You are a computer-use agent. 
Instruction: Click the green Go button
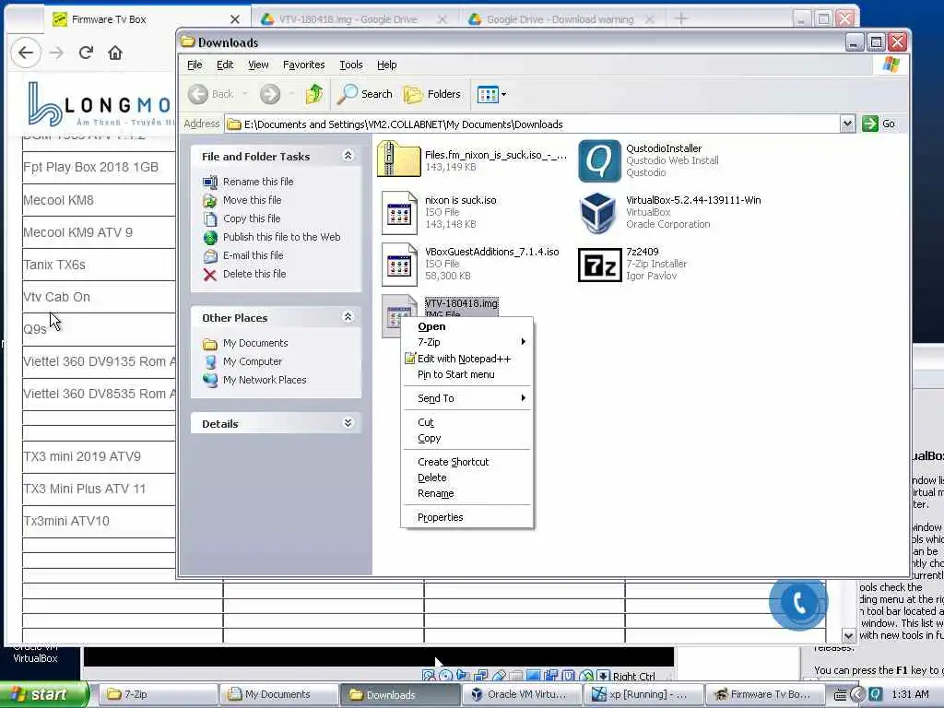point(879,124)
